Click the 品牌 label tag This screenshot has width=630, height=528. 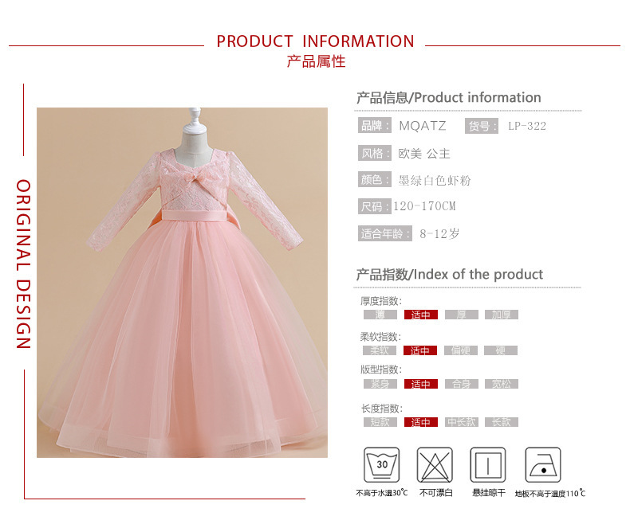[375, 126]
